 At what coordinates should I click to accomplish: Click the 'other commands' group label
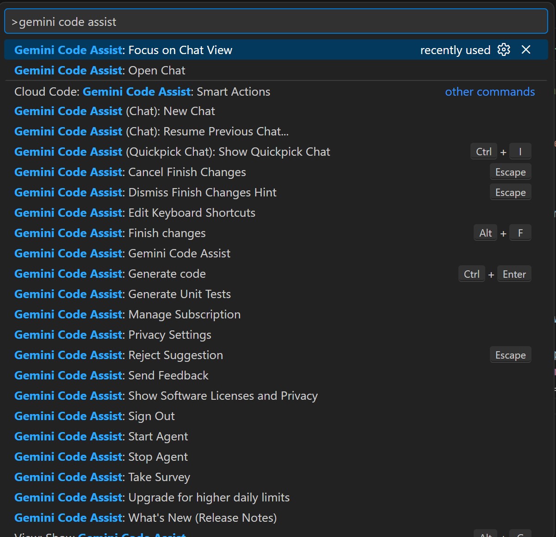pyautogui.click(x=490, y=92)
